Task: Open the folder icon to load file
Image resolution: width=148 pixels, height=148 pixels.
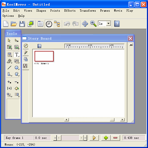Action: coord(14,24)
